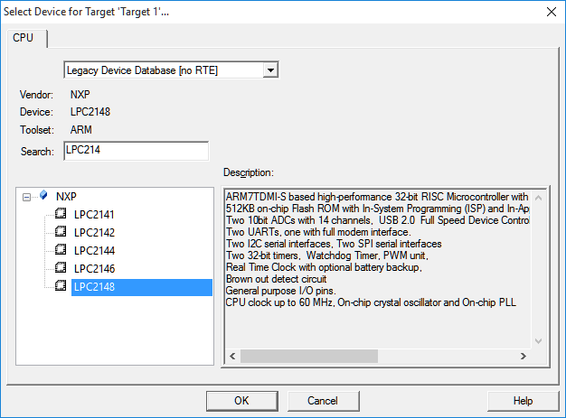Image resolution: width=566 pixels, height=418 pixels.
Task: Select LPC2141 in the device tree
Action: pyautogui.click(x=94, y=215)
